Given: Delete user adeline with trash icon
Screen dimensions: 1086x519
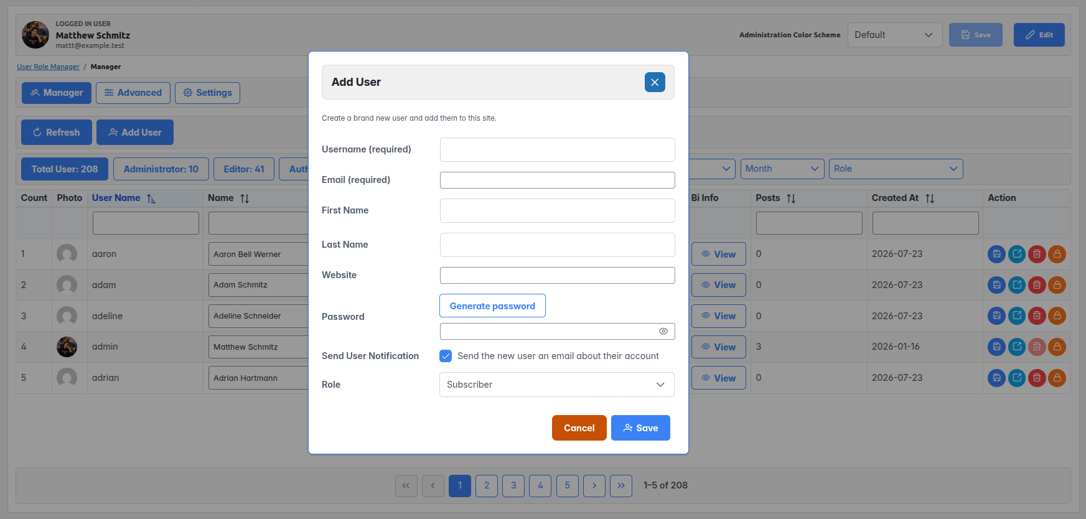Looking at the screenshot, I should click(x=1037, y=316).
